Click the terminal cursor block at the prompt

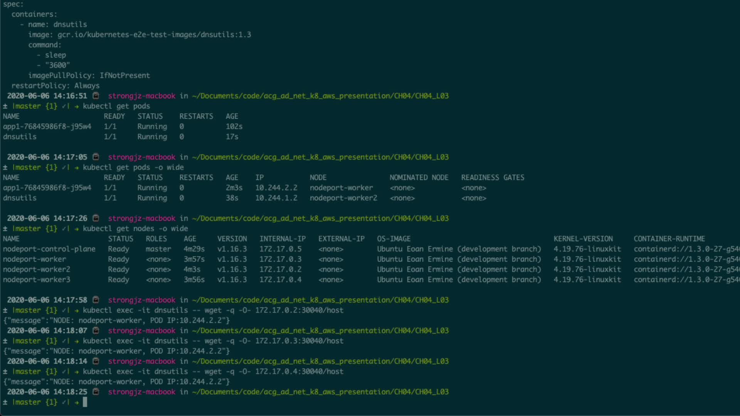point(85,402)
